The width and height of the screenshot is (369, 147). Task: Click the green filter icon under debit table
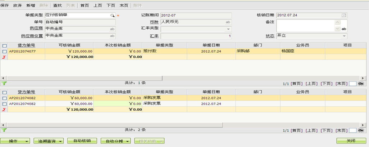4,83
